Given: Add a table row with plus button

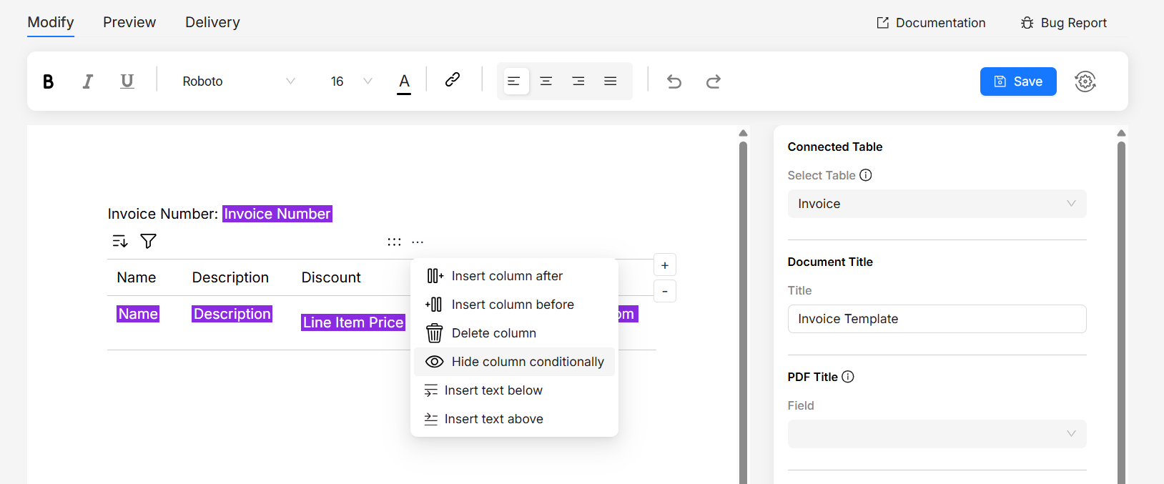Looking at the screenshot, I should [665, 265].
